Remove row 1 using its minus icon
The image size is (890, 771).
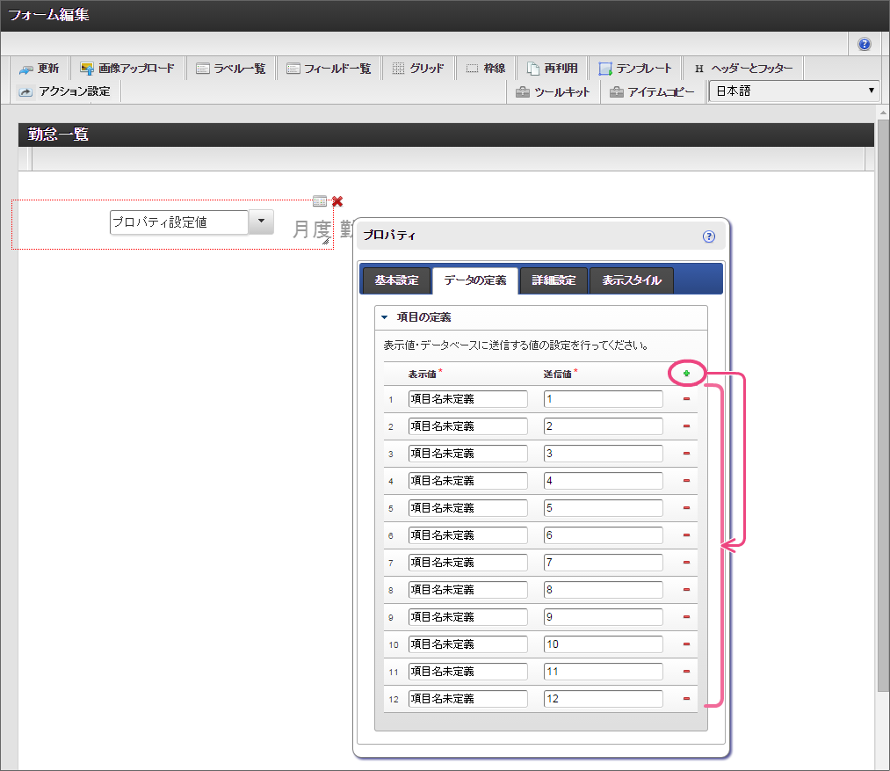click(x=686, y=399)
